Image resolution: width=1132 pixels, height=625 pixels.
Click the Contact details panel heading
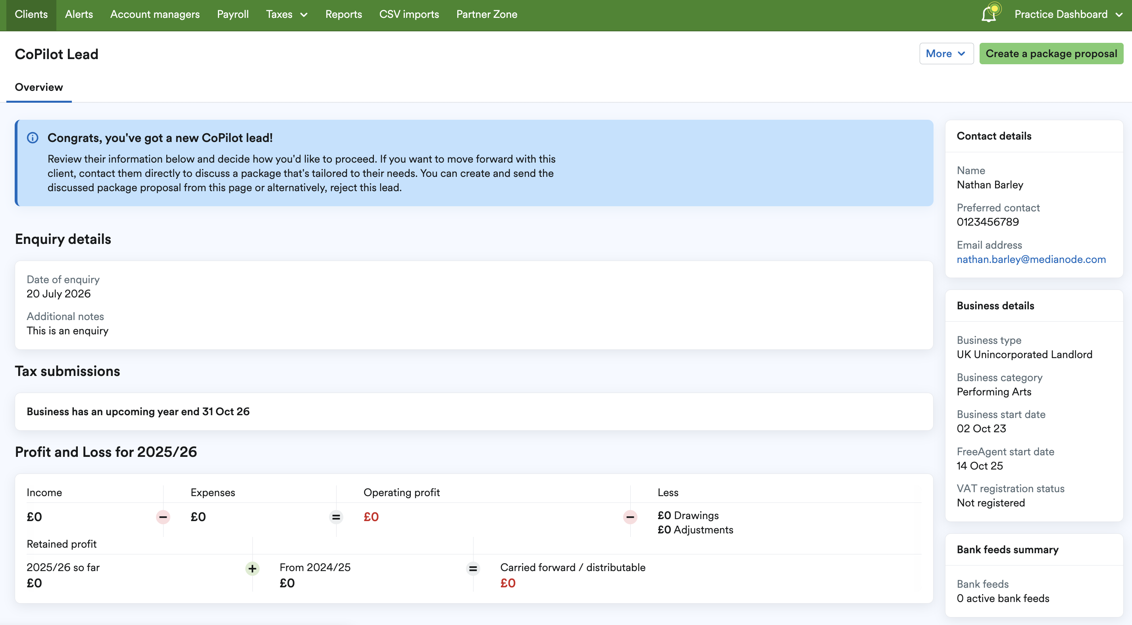pyautogui.click(x=994, y=136)
